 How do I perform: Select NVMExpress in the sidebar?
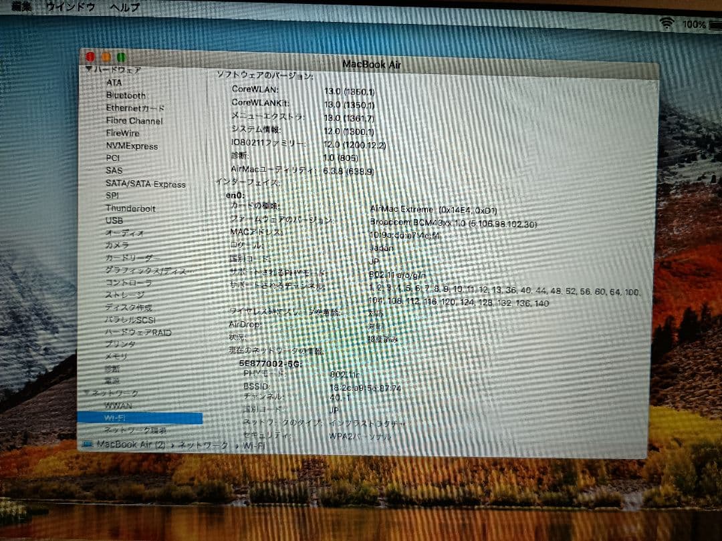[x=132, y=146]
